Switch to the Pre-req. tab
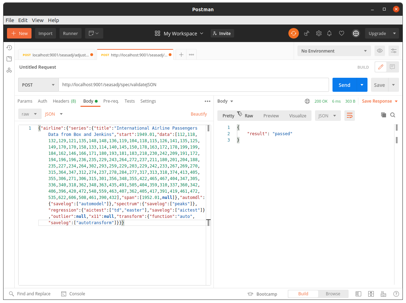The width and height of the screenshot is (406, 303). point(111,101)
